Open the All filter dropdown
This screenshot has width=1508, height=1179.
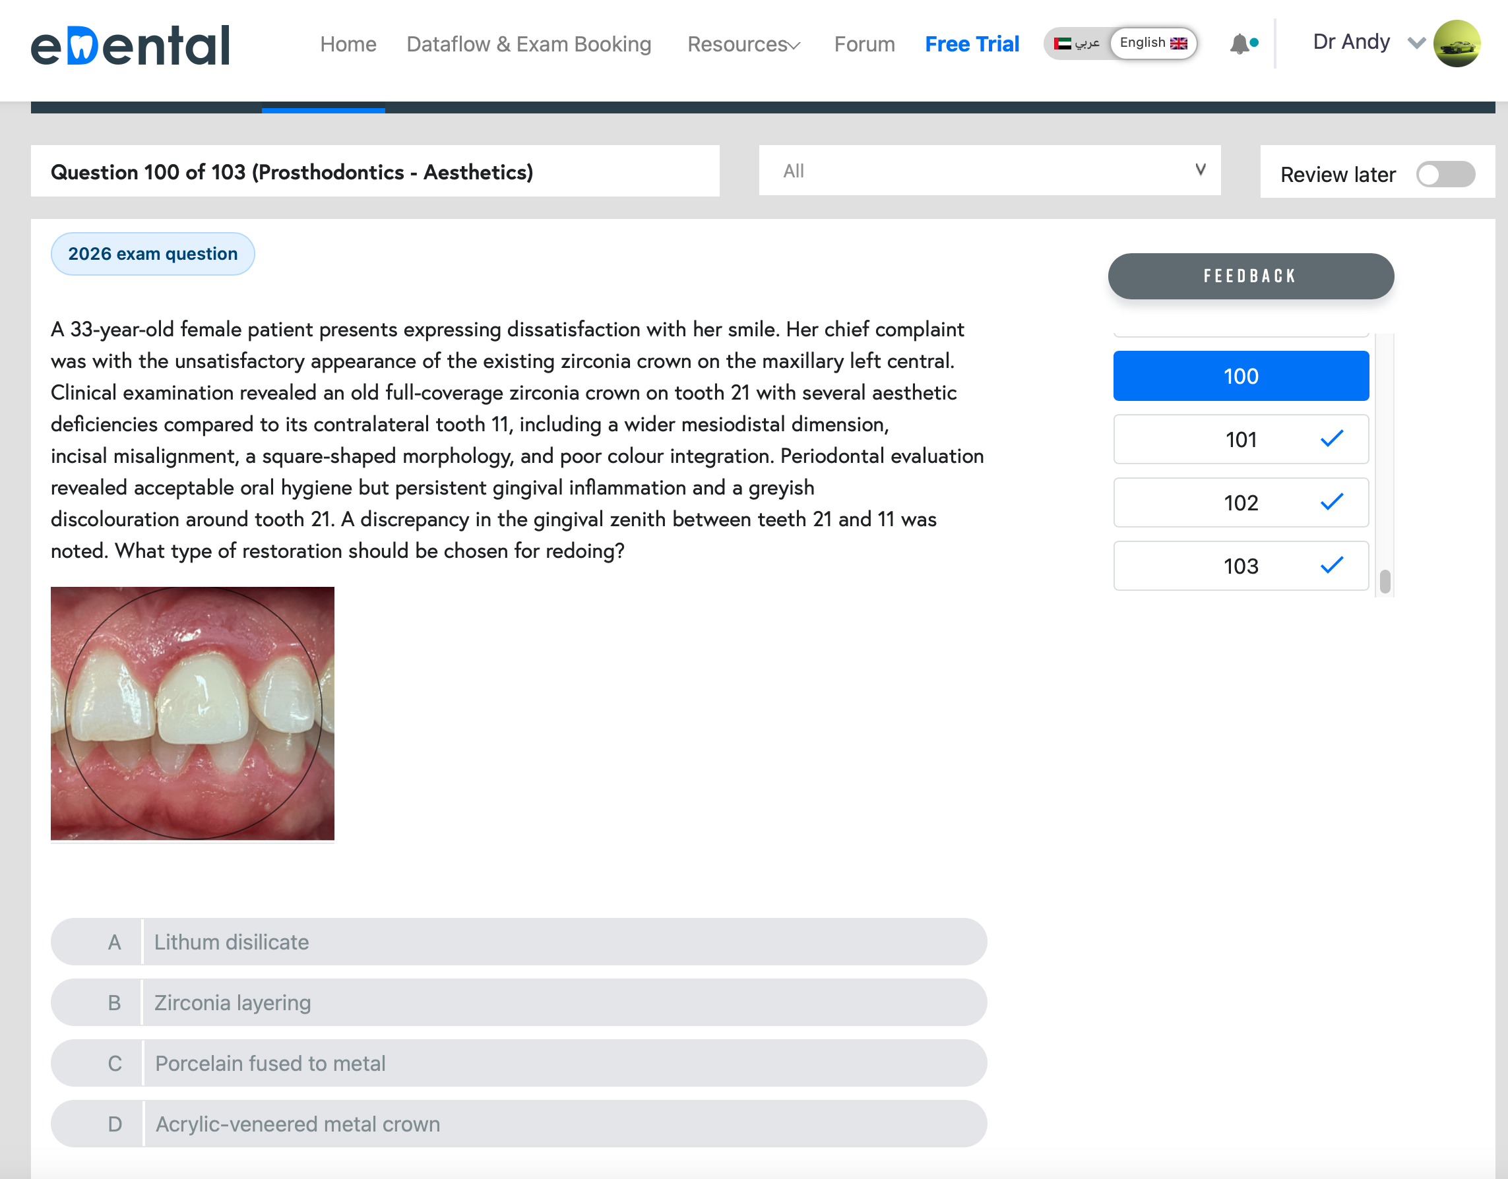click(990, 171)
